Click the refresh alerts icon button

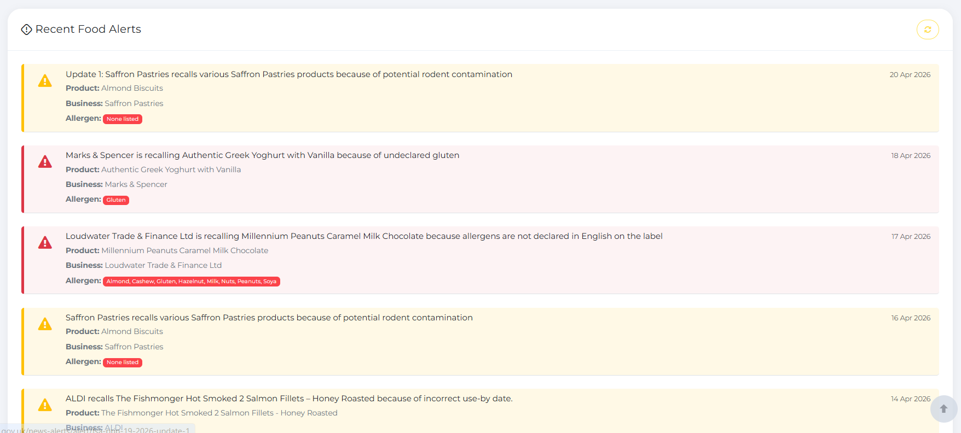pos(928,30)
